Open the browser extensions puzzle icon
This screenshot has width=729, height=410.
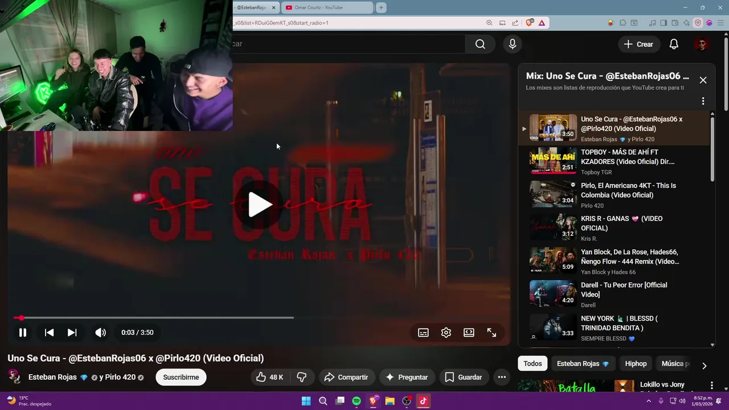point(622,23)
